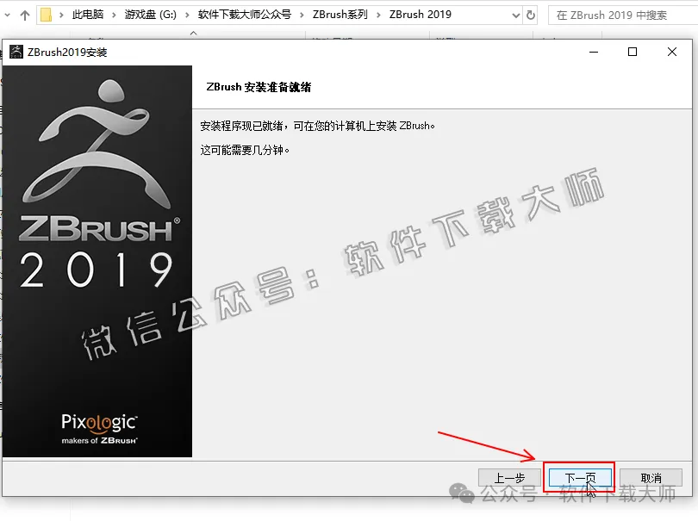
Task: Cancel the installation with 取消
Action: (651, 477)
